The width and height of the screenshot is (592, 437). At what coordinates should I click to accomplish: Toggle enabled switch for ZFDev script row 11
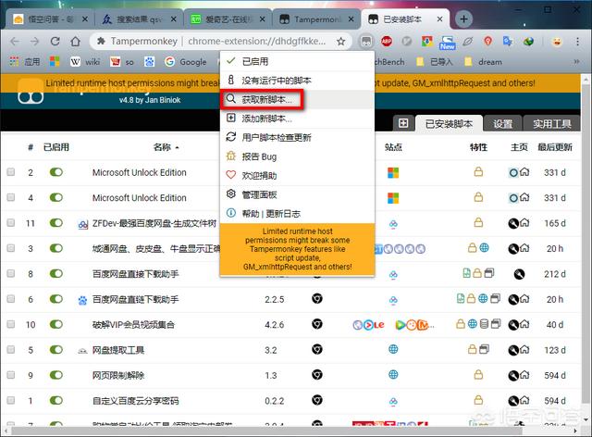click(56, 222)
